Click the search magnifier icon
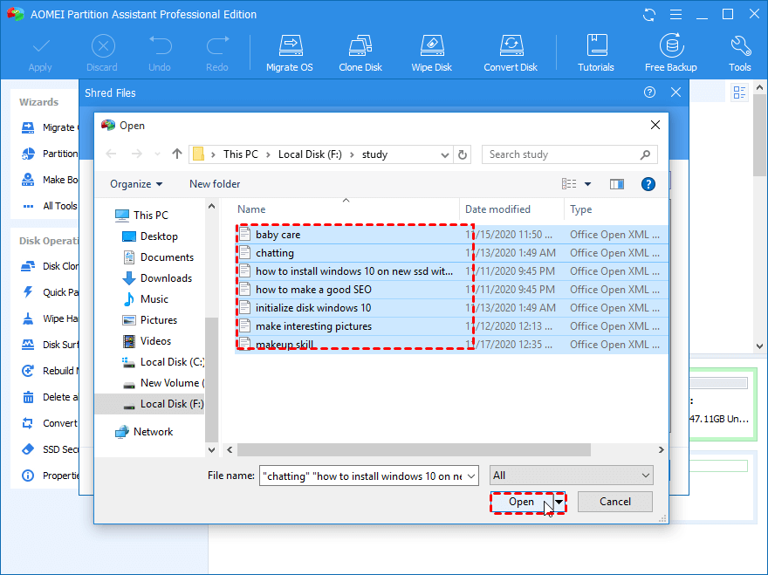 pyautogui.click(x=645, y=154)
